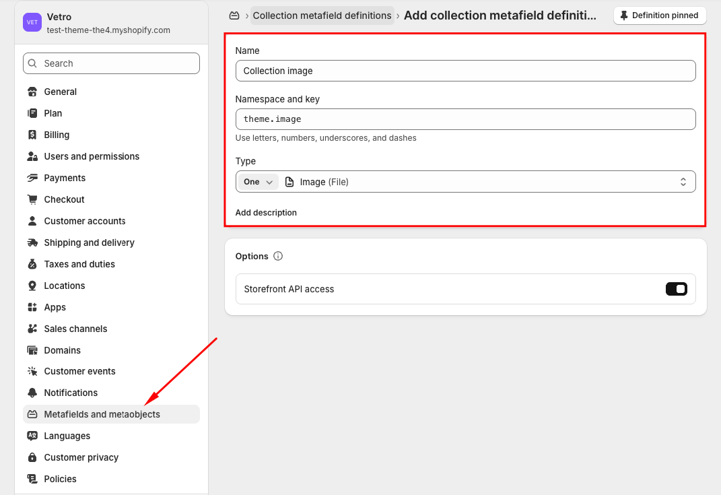
Task: Go to Customer privacy settings
Action: tap(81, 457)
